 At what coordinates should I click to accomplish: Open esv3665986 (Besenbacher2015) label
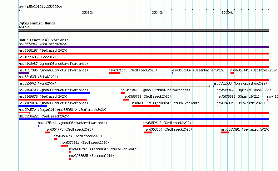tap(198, 70)
